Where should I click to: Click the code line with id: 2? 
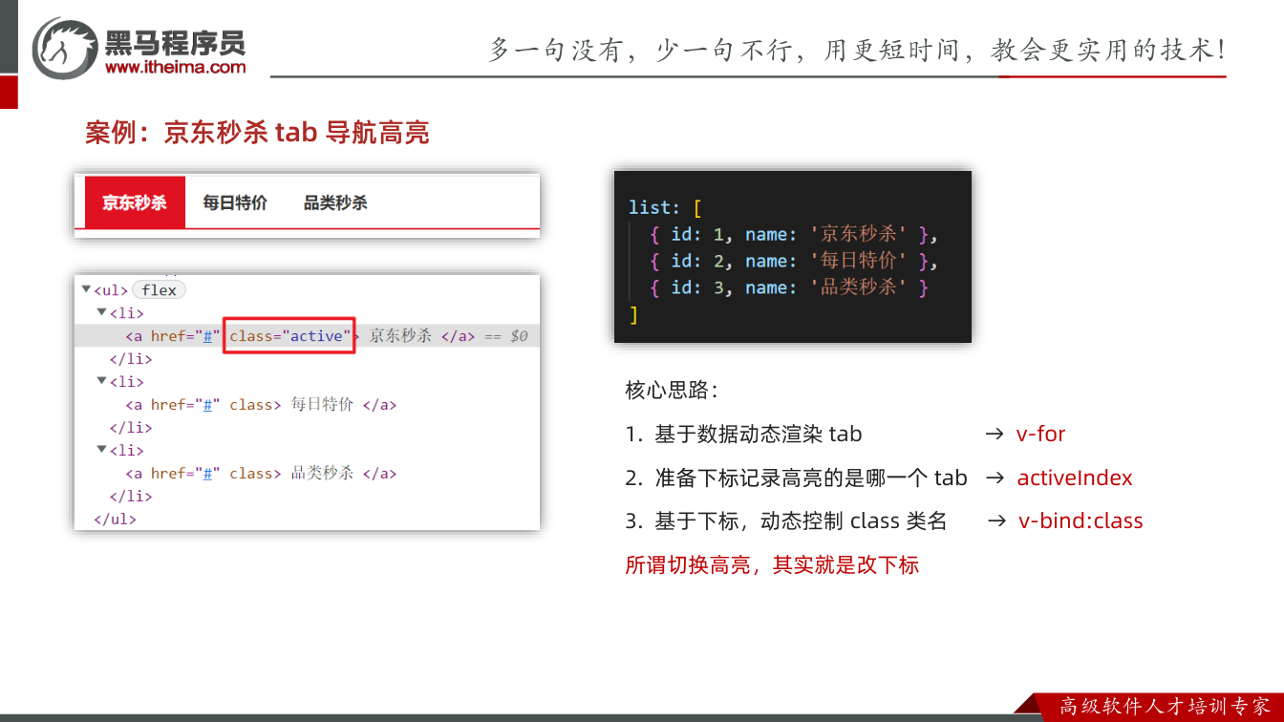794,261
